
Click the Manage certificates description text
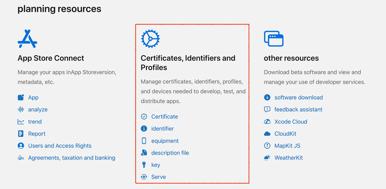point(193,91)
